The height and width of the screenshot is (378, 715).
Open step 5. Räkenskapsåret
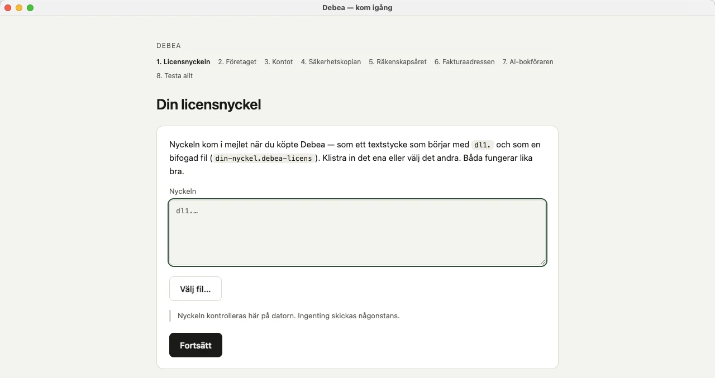click(397, 62)
